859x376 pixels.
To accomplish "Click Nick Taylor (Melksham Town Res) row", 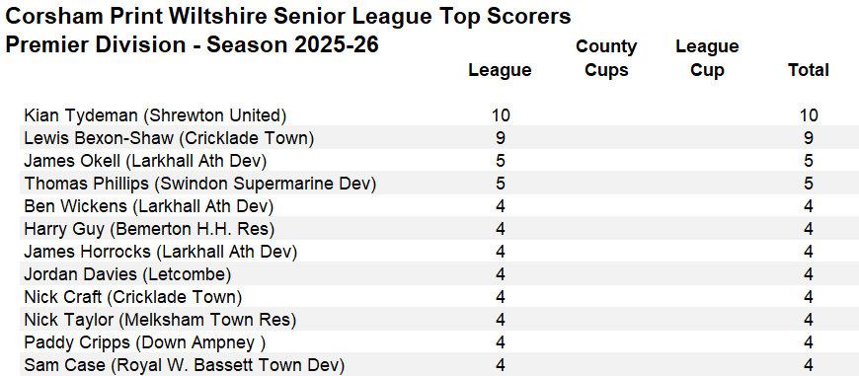I will pyautogui.click(x=439, y=320).
